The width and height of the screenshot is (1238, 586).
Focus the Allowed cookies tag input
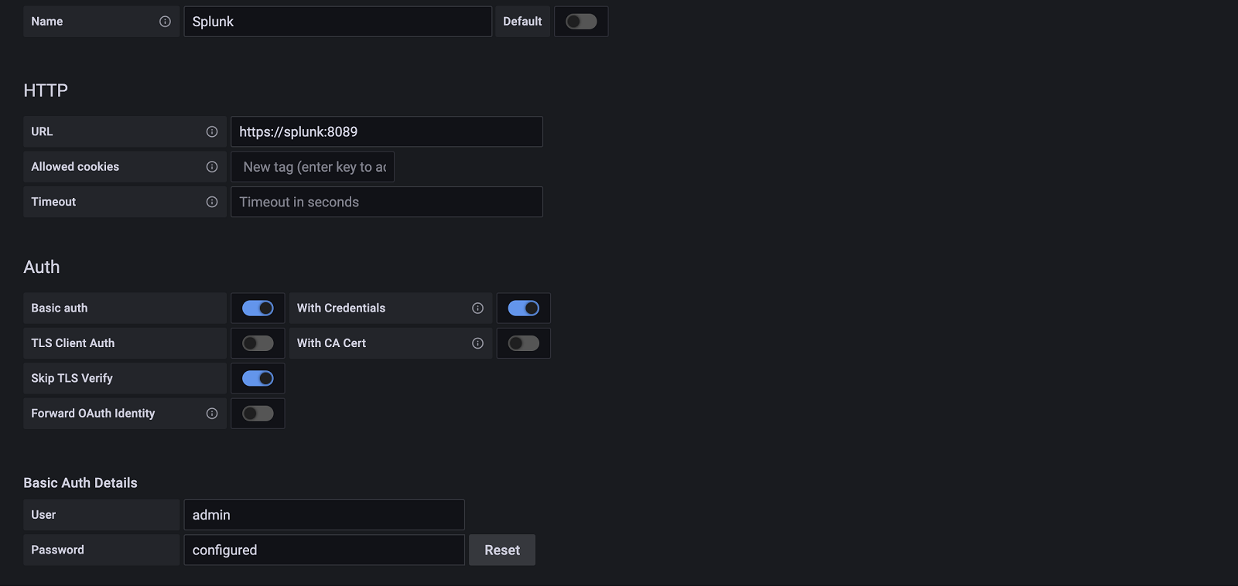[x=313, y=167]
